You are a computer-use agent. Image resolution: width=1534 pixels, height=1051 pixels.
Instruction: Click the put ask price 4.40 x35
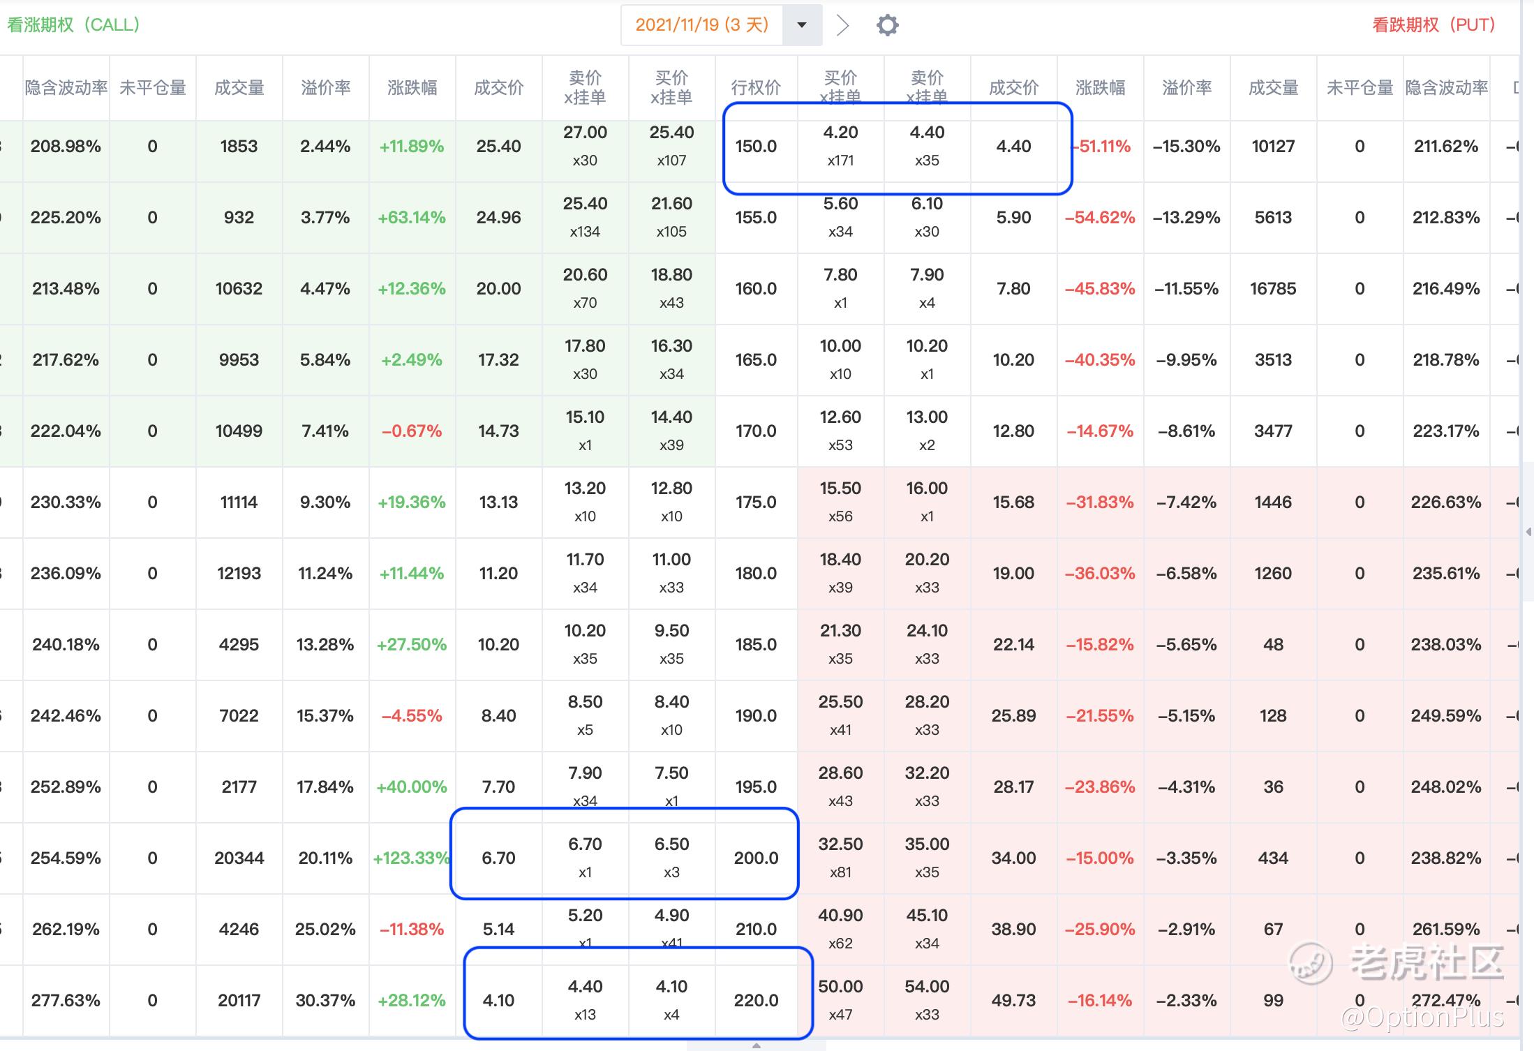click(927, 146)
